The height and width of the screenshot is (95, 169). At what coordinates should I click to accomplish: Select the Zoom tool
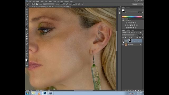27,56
